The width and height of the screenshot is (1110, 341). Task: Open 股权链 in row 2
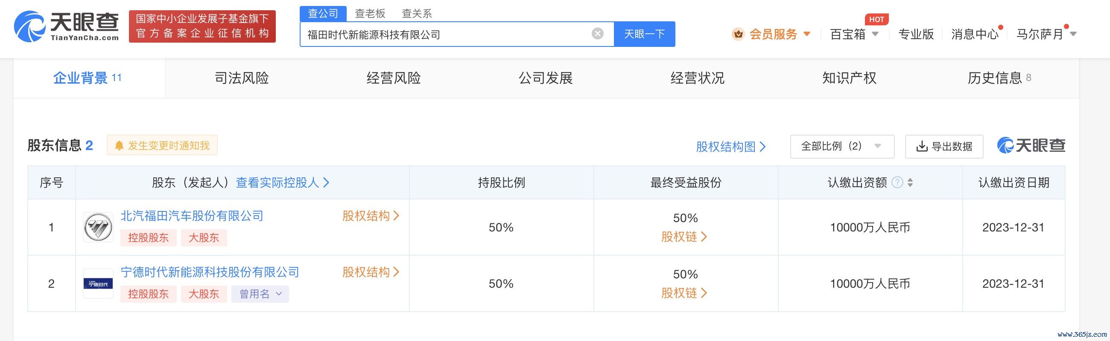[x=684, y=293]
